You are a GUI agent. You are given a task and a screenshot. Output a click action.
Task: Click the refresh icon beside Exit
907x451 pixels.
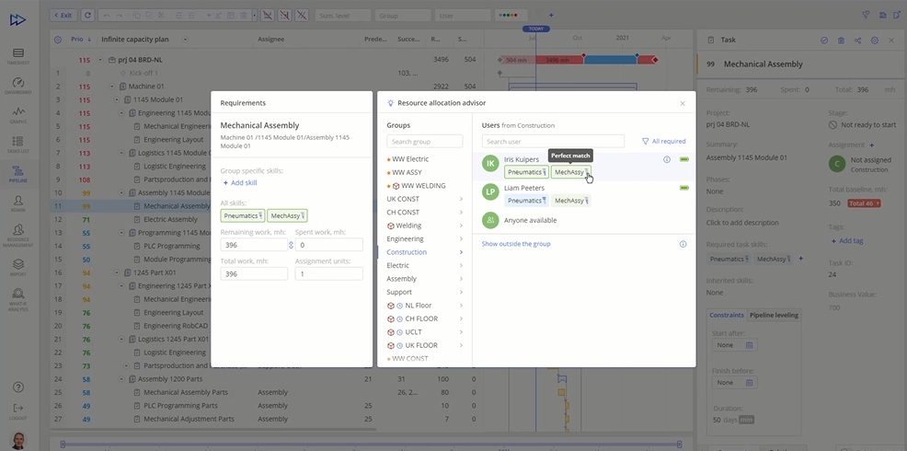[x=87, y=16]
